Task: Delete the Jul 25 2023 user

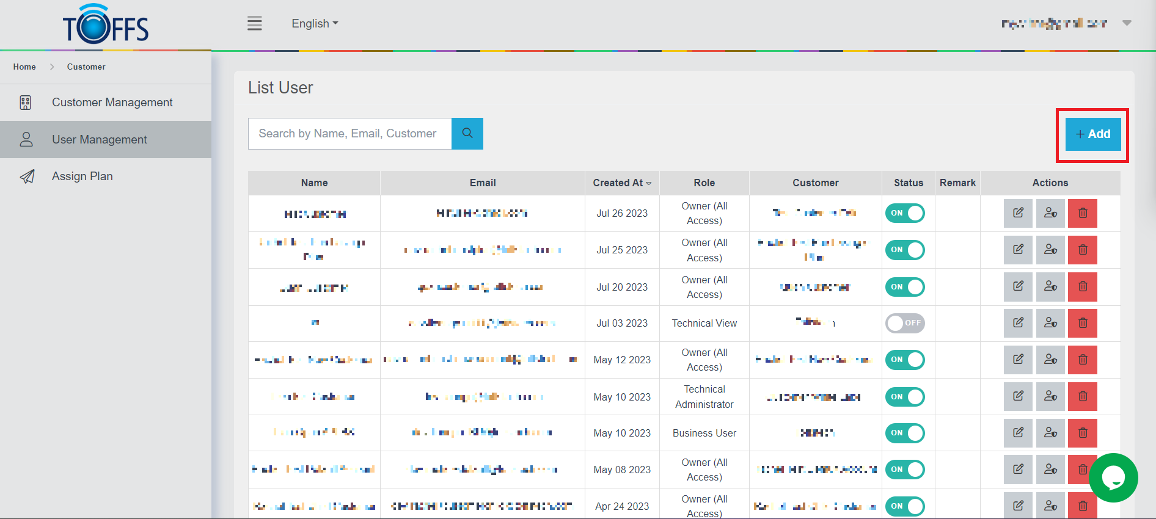Action: pos(1082,250)
